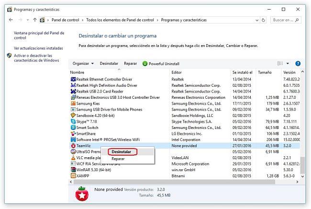Open Ventana principal del Panel de control

(x=39, y=35)
